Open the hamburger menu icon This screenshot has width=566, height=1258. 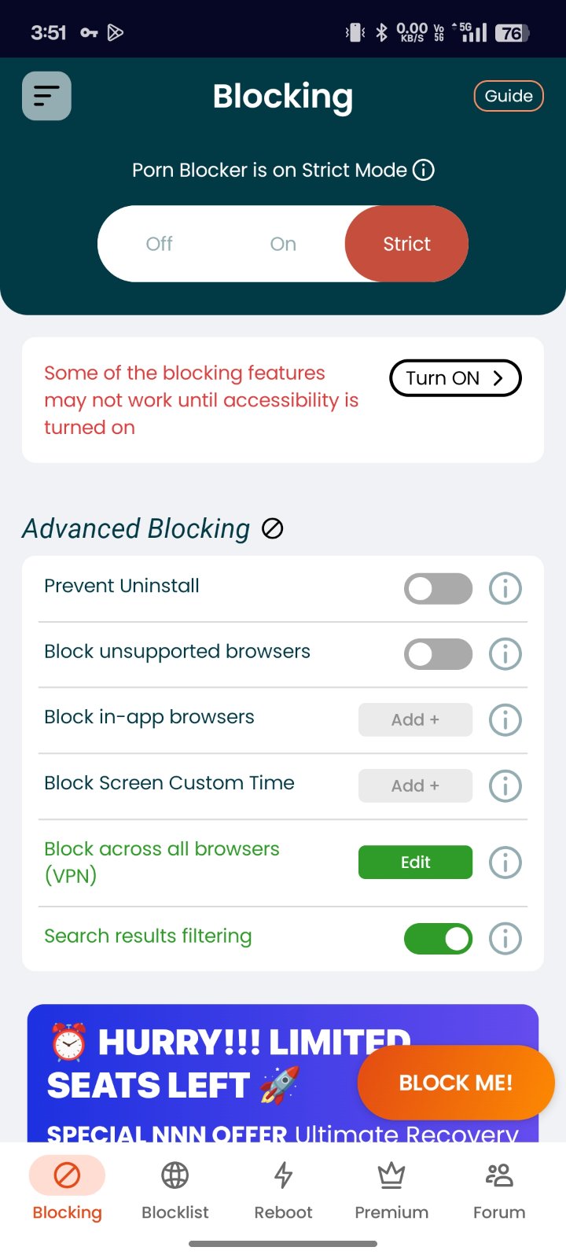coord(46,96)
